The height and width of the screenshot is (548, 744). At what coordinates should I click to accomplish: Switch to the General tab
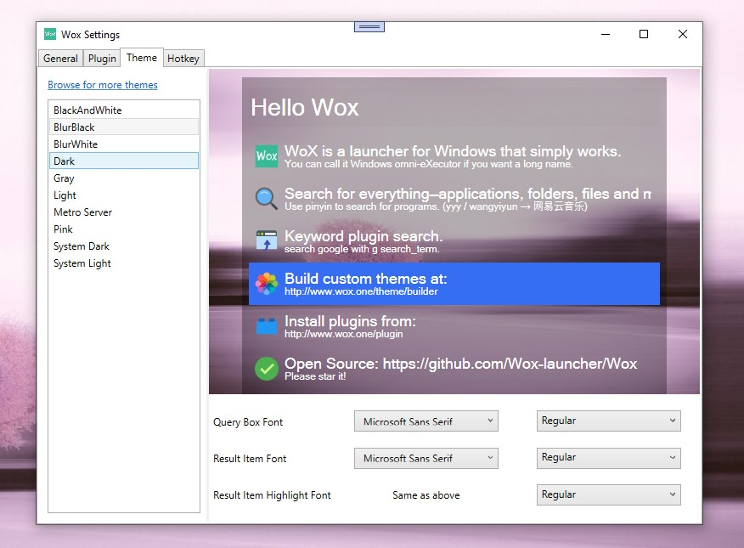pos(60,59)
